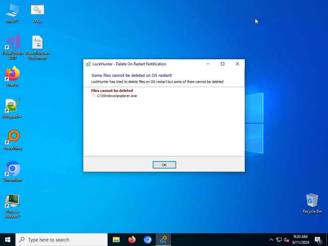
Task: Maximize the LockHunter notification window
Action: click(223, 64)
